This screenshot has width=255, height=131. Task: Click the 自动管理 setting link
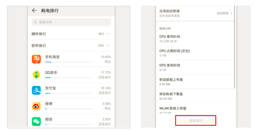click(x=223, y=13)
